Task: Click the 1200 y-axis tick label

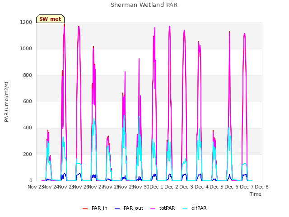Action: coord(26,23)
